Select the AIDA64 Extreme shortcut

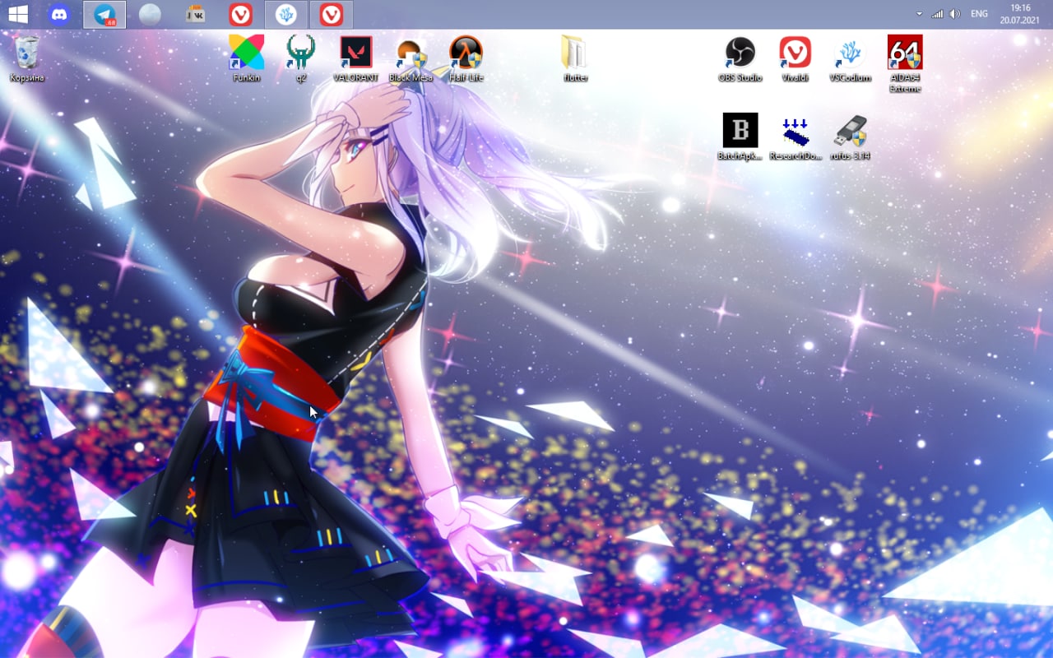[905, 63]
